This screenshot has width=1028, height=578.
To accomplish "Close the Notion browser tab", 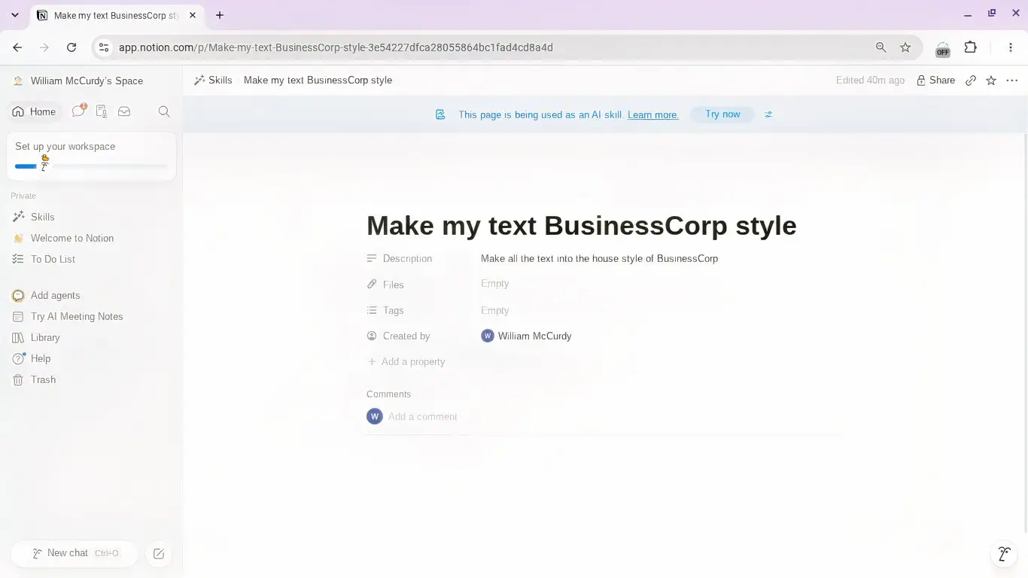I will [x=194, y=15].
